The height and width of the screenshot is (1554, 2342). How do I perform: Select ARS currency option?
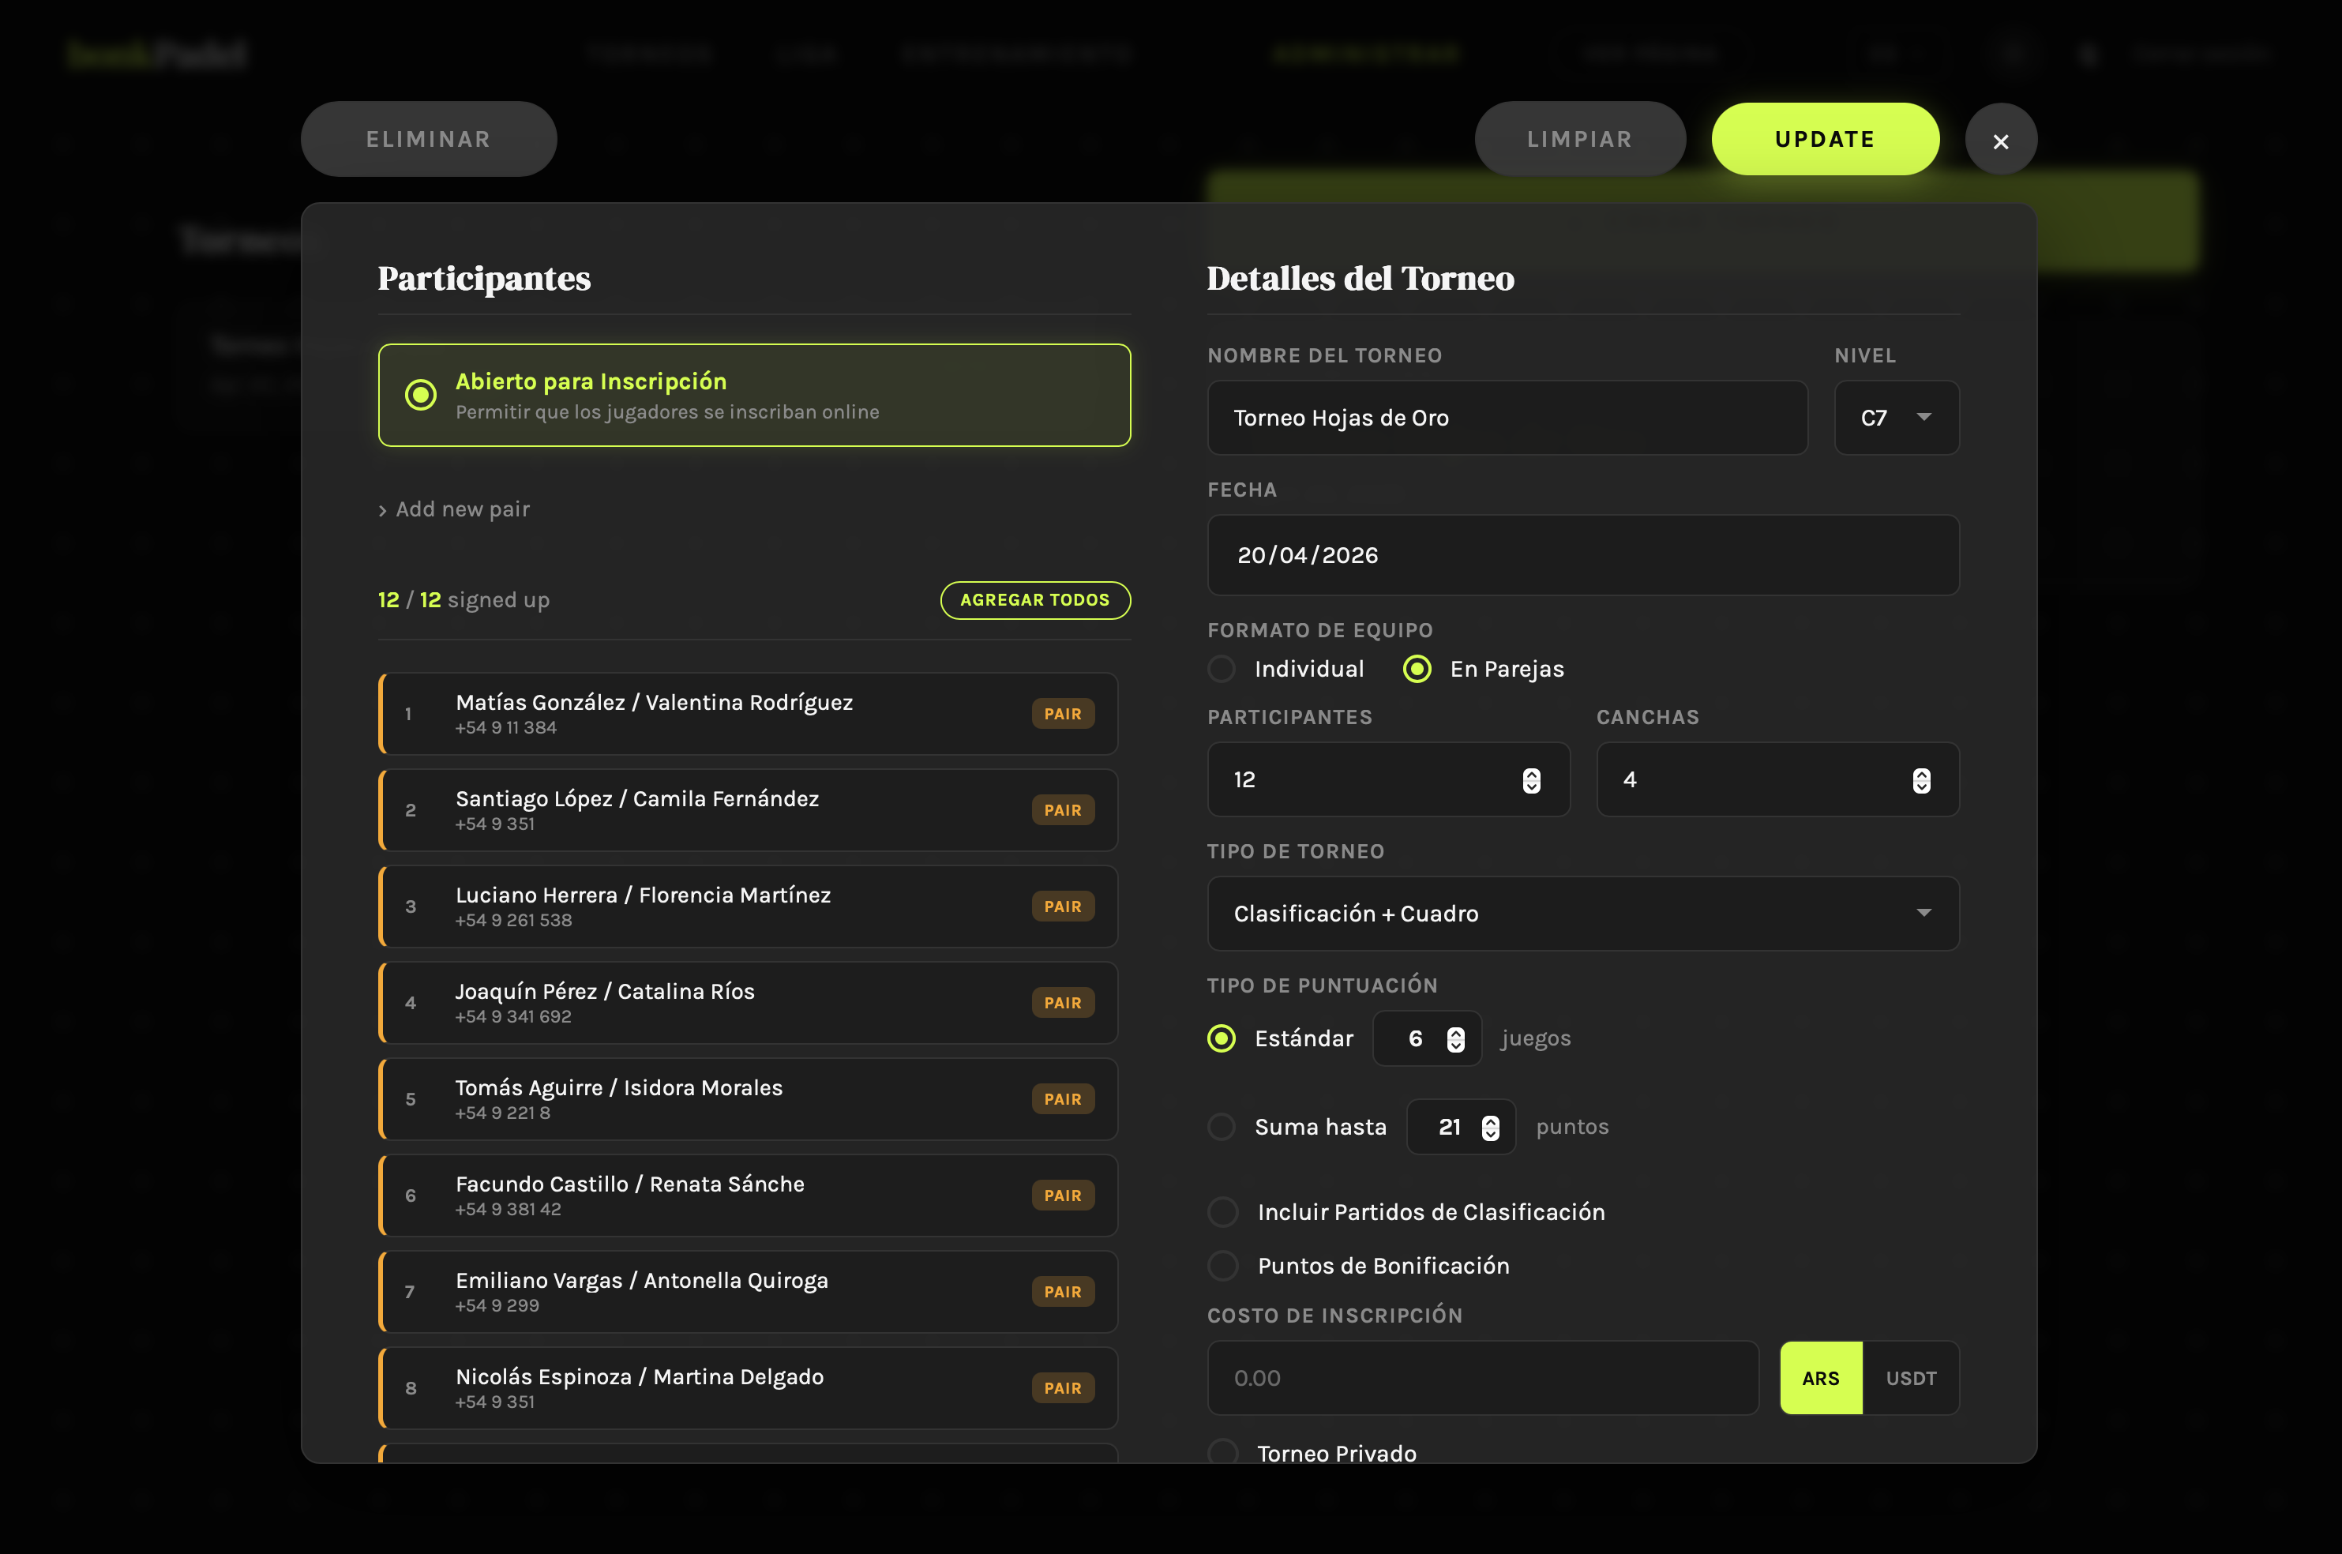[1820, 1378]
